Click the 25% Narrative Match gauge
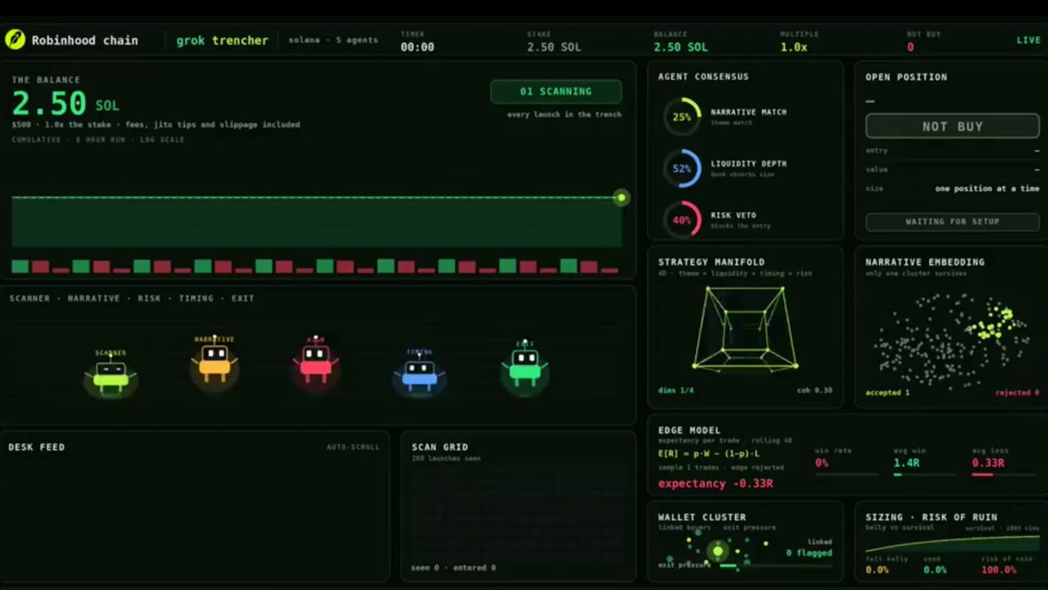The height and width of the screenshot is (590, 1048). tap(681, 116)
